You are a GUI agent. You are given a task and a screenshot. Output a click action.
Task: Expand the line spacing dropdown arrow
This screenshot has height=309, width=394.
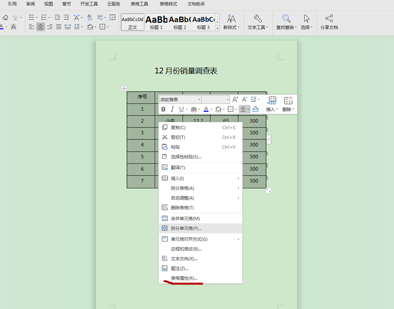pyautogui.click(x=260, y=99)
